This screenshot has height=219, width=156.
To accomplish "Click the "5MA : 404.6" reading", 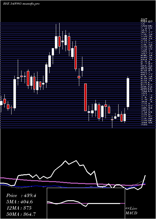I will tap(20, 202).
